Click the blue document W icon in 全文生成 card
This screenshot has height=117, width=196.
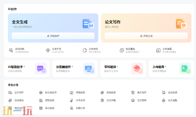[x=88, y=24]
